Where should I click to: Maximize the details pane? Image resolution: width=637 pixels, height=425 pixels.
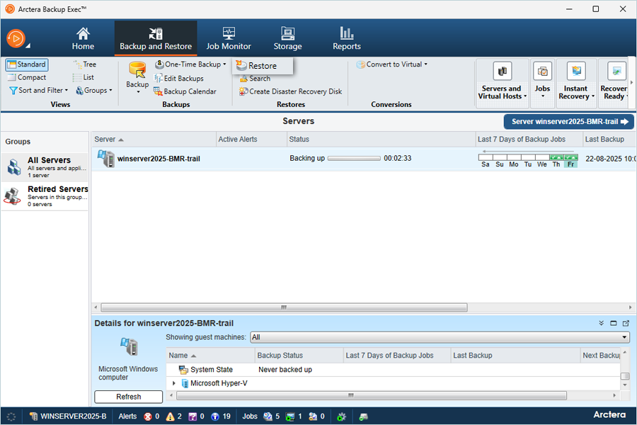[614, 323]
